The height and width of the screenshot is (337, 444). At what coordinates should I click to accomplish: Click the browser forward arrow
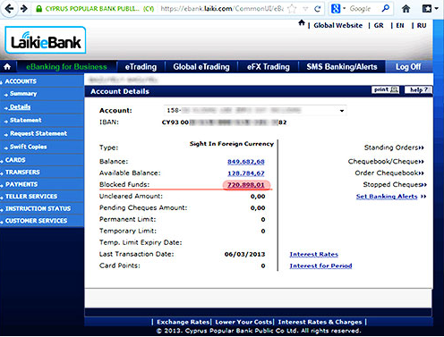coord(24,8)
